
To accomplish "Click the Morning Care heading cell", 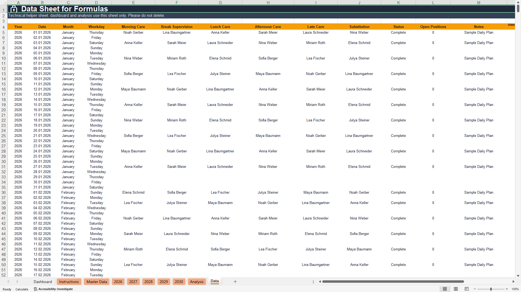I will [x=133, y=27].
